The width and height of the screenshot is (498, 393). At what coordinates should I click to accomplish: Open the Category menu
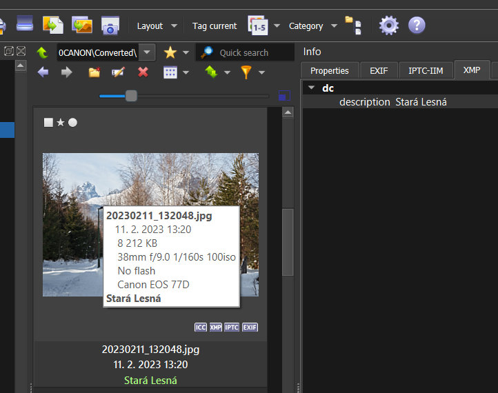[306, 26]
